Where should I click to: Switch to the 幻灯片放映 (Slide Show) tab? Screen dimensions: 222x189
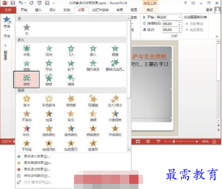(x=100, y=10)
